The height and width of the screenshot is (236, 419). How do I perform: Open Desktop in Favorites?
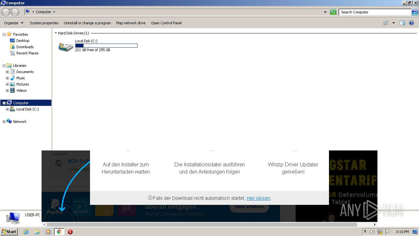point(23,41)
